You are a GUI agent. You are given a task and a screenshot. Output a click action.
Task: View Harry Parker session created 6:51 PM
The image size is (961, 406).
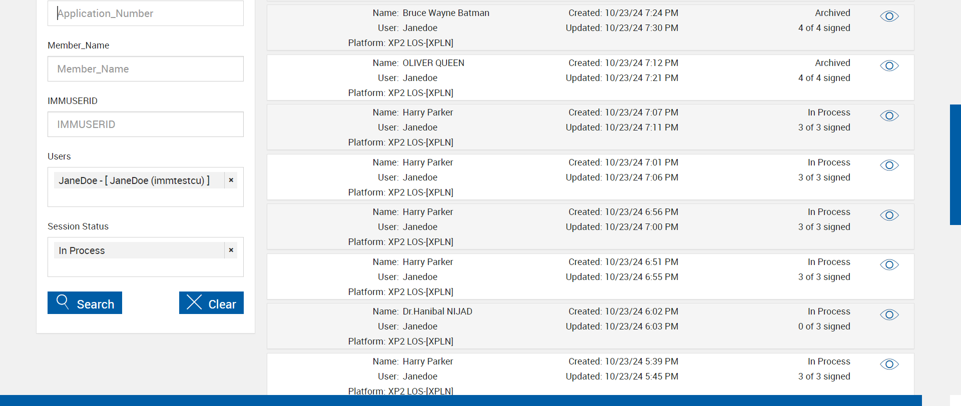[x=889, y=265]
